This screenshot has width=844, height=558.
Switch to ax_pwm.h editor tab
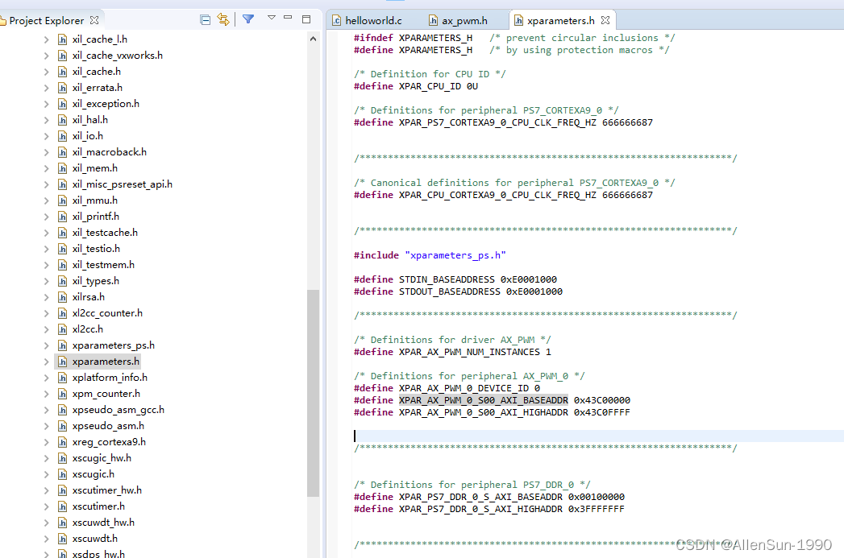point(464,20)
